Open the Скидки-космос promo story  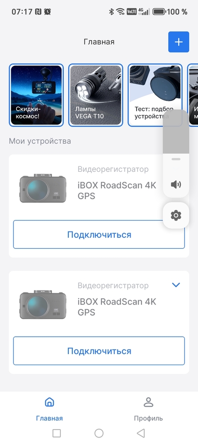(x=36, y=95)
